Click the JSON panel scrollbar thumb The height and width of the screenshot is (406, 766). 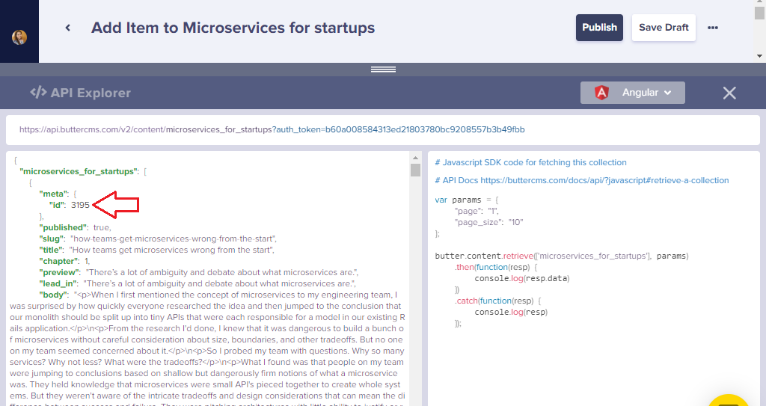(415, 170)
